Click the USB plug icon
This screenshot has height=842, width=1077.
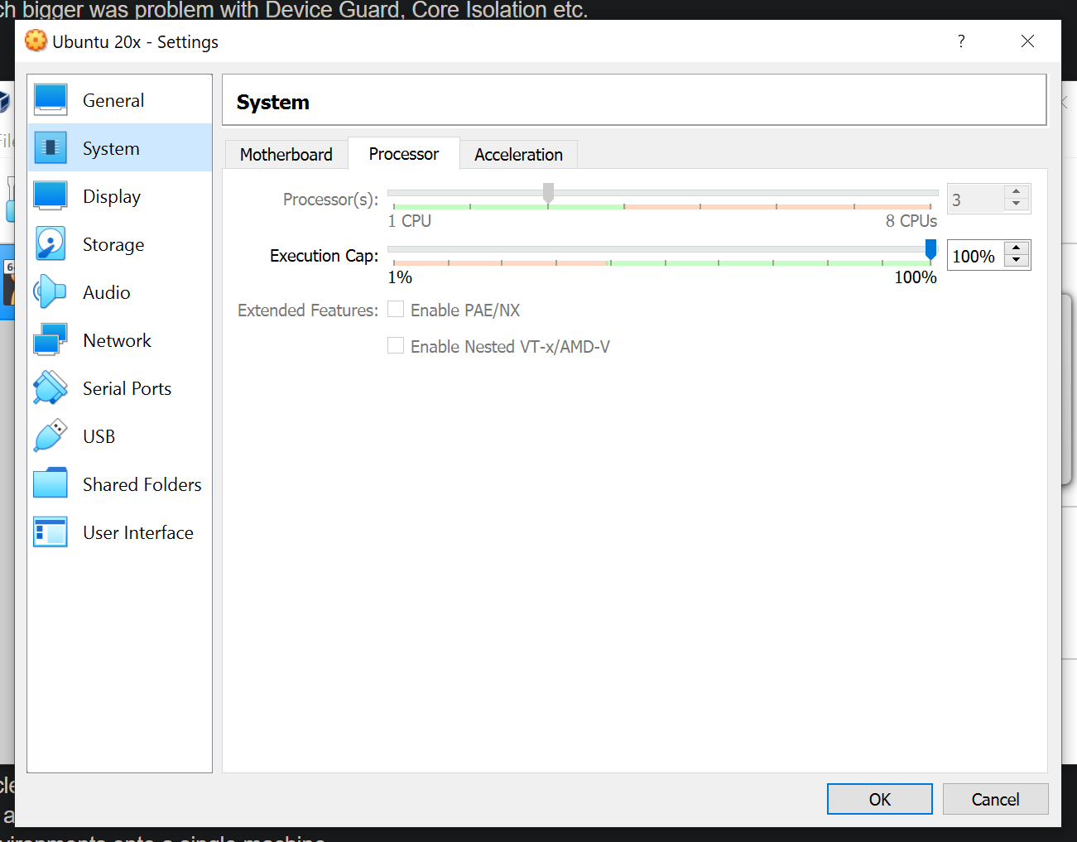(50, 436)
